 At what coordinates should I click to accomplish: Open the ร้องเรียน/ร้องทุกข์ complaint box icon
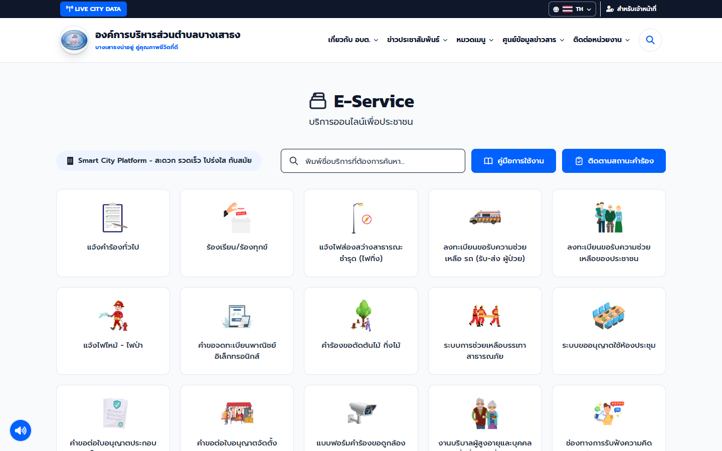(x=237, y=217)
